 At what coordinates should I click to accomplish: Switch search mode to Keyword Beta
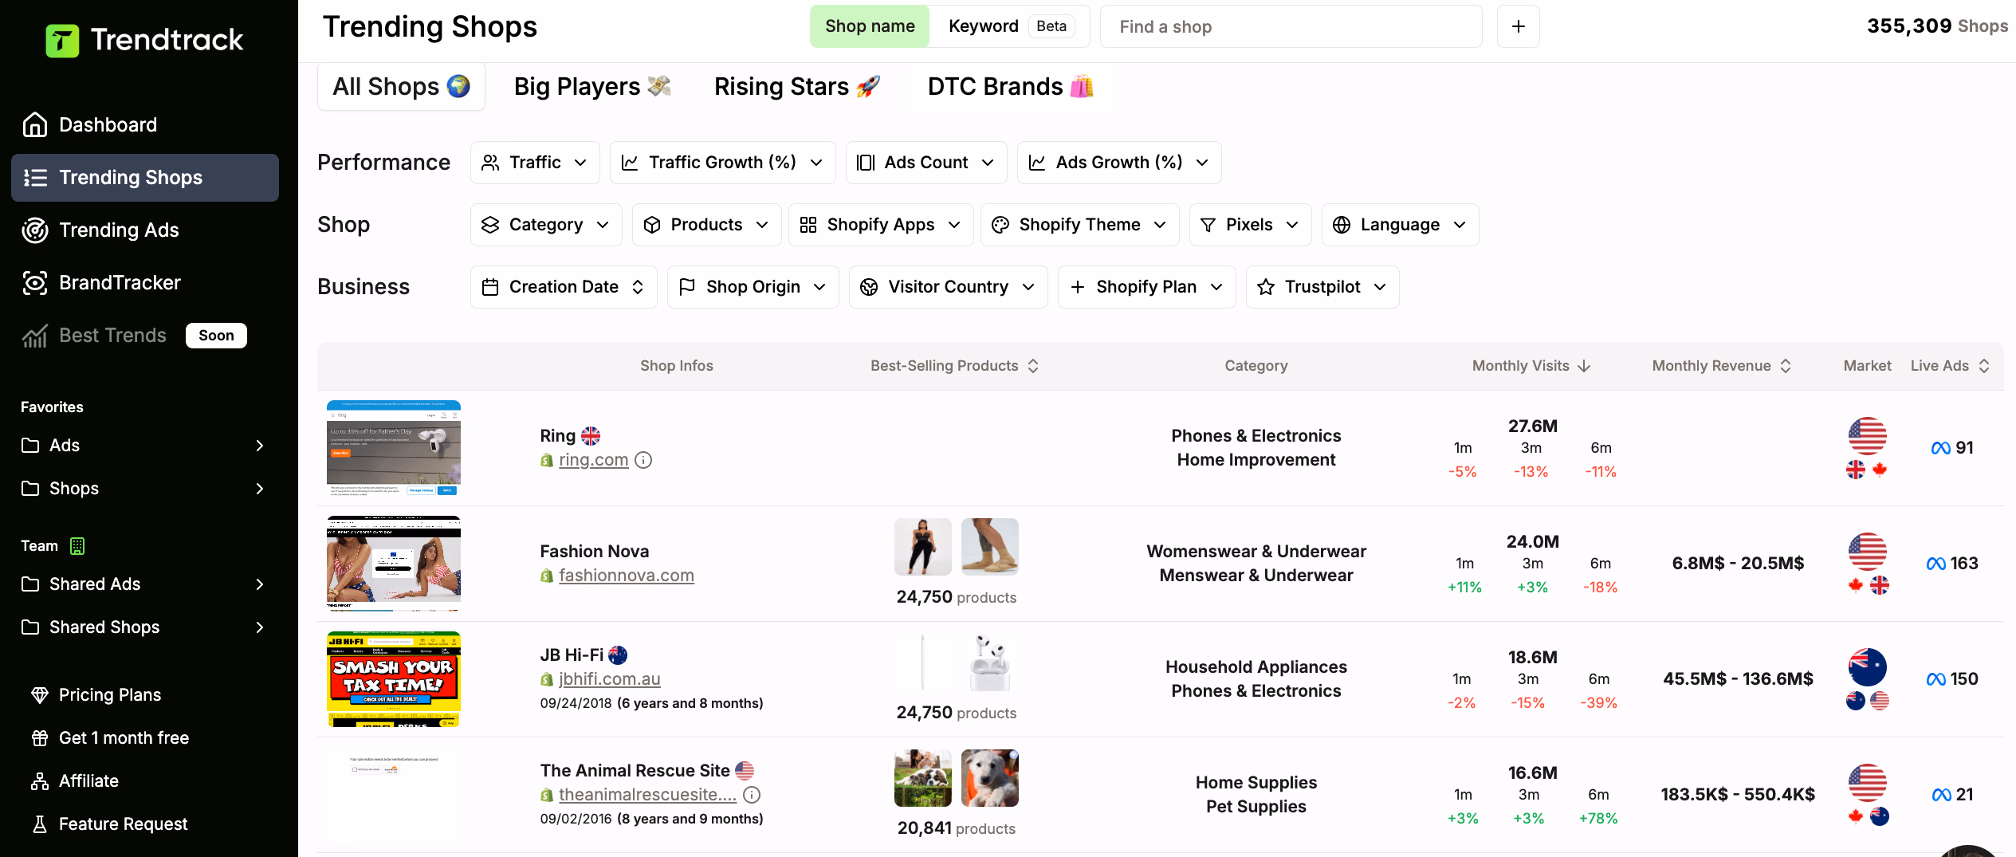coord(1010,26)
